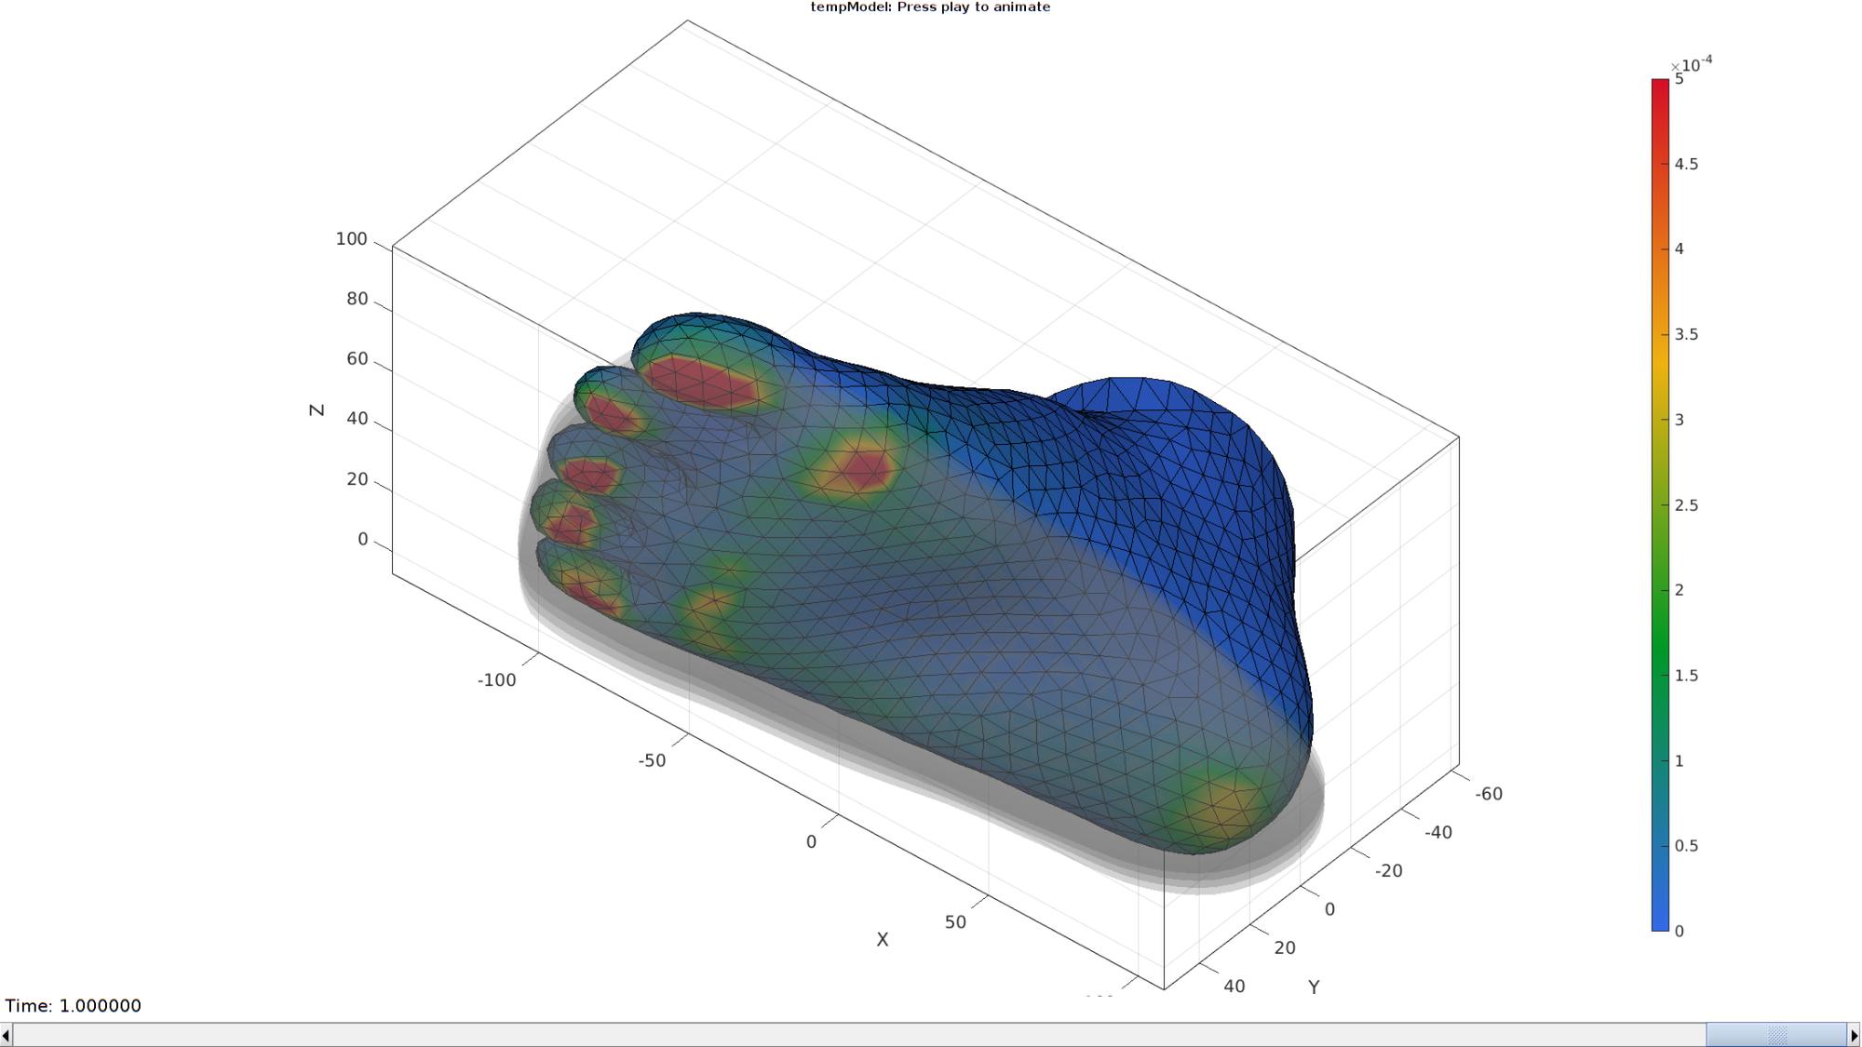Click the Y axis tick '-60'
1862x1047 pixels.
(x=1489, y=794)
